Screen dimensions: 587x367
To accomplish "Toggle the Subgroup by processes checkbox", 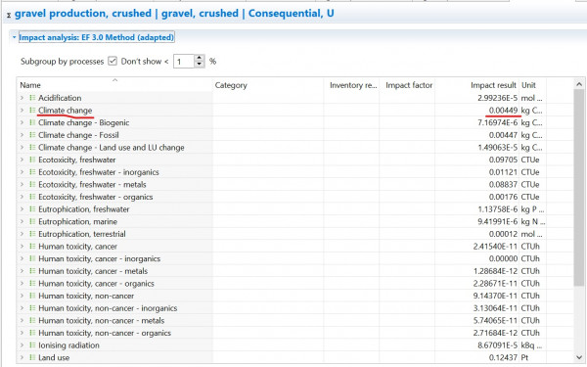I will pyautogui.click(x=113, y=61).
